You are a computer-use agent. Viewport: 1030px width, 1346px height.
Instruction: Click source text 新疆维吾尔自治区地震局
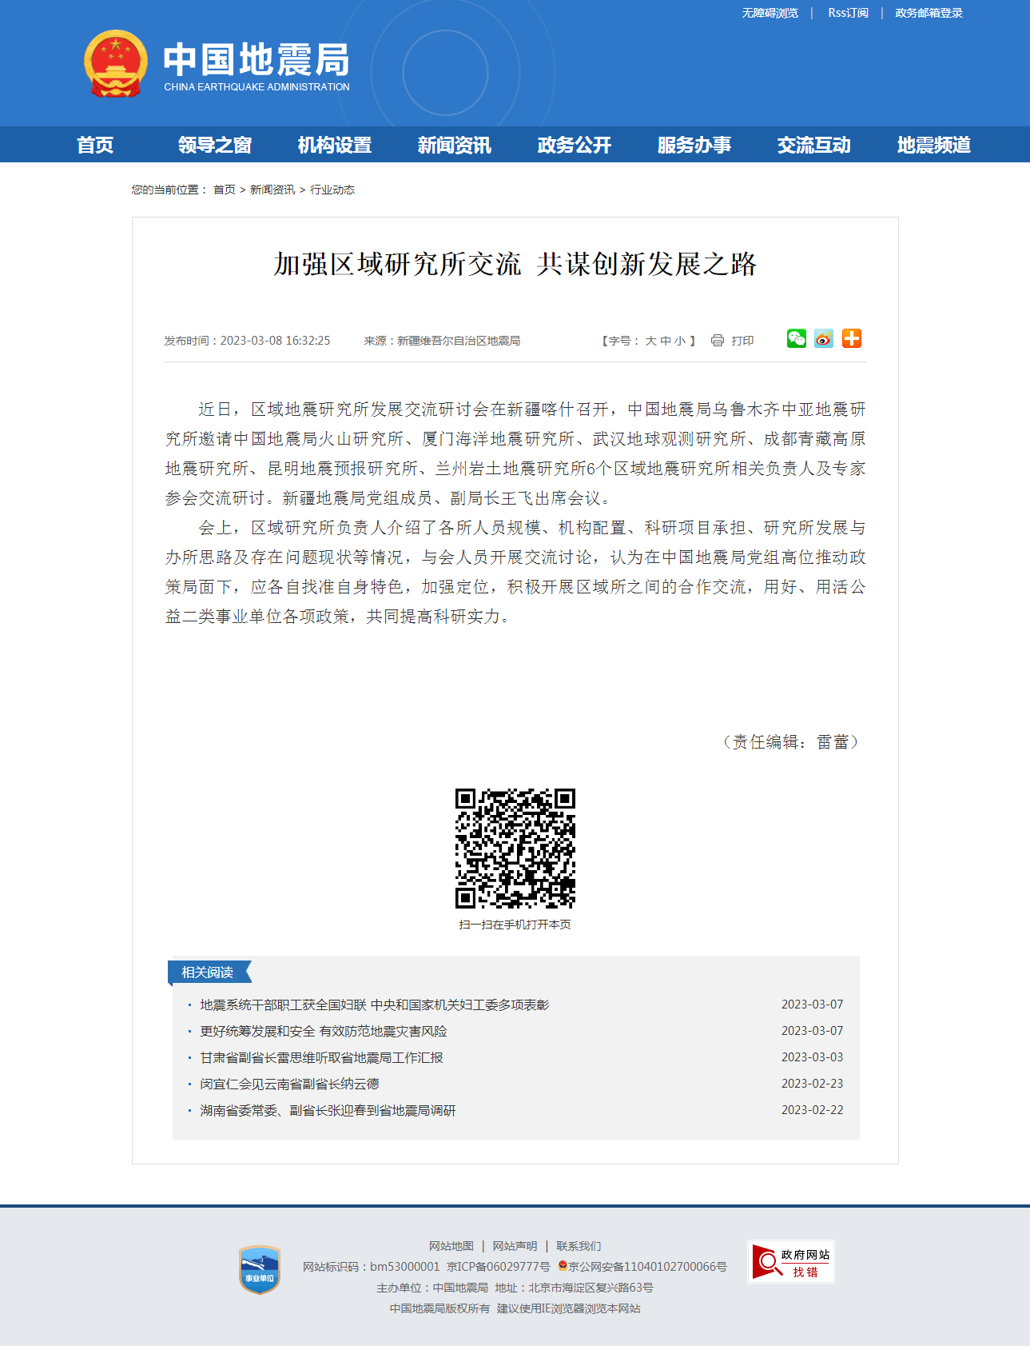click(459, 341)
